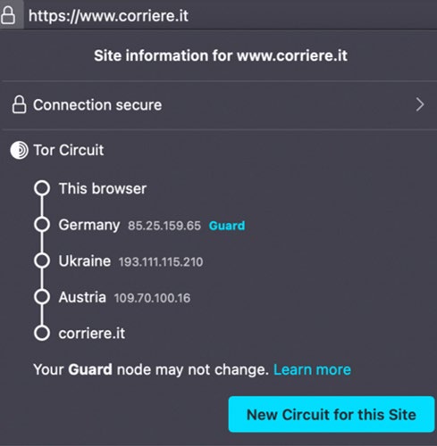The image size is (437, 446).
Task: Click the blue Guard label next to Germany
Action: [x=227, y=226]
